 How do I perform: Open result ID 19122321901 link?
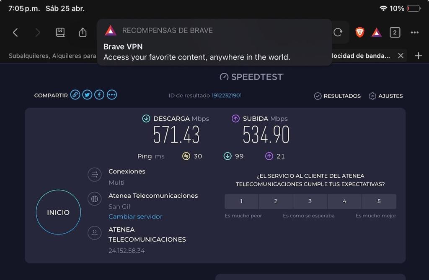pyautogui.click(x=227, y=96)
